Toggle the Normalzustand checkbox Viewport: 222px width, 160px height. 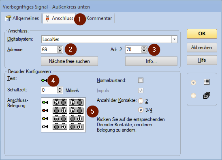(141, 80)
